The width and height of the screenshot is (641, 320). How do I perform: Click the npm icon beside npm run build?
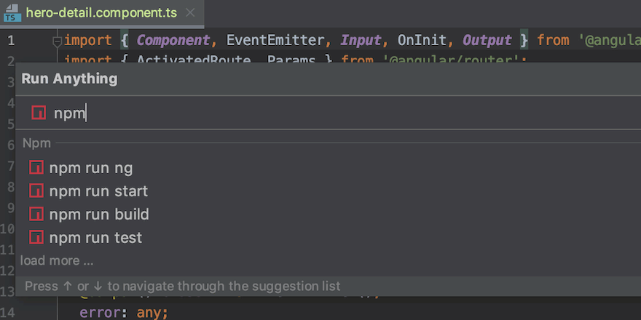click(x=36, y=214)
